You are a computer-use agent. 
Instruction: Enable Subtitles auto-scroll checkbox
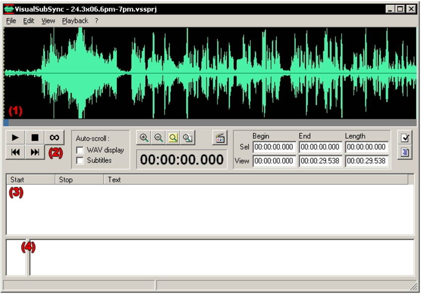(x=80, y=161)
